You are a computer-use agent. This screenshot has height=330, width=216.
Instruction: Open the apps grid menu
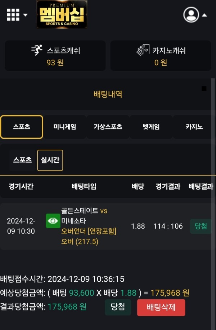point(13,14)
